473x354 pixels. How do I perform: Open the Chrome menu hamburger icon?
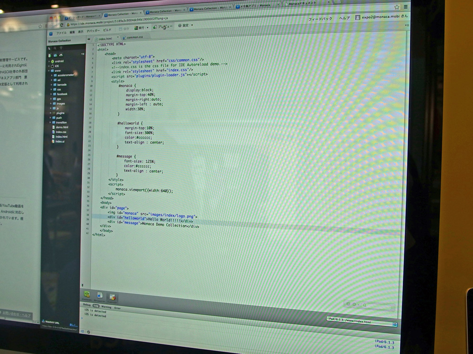click(x=406, y=6)
